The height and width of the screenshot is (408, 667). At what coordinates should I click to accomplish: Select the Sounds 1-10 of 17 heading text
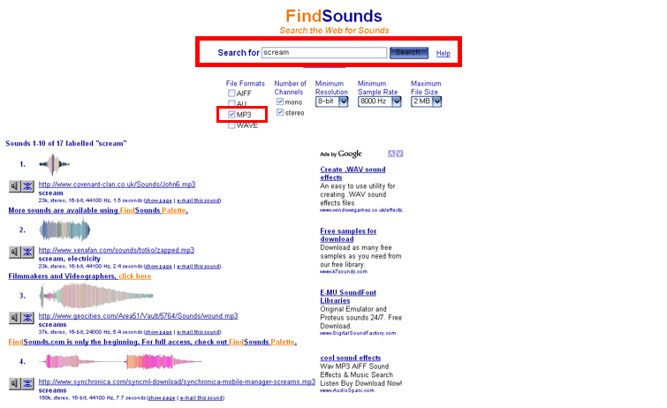pos(66,143)
